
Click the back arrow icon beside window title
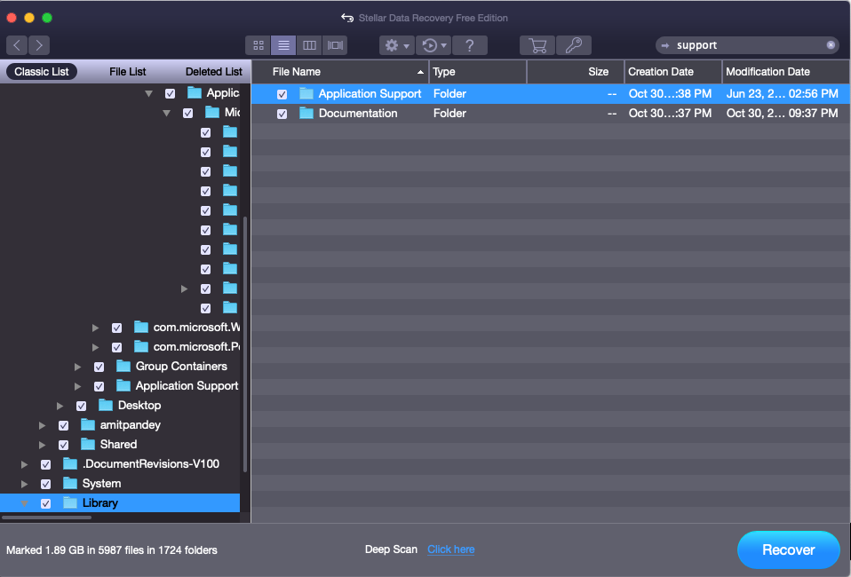pyautogui.click(x=347, y=18)
